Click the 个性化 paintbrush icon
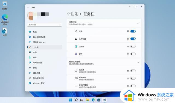175x103 pixels. 30,47
